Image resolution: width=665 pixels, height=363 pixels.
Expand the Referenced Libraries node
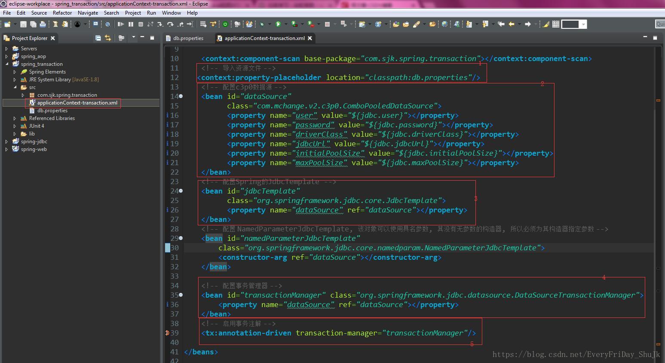click(15, 118)
